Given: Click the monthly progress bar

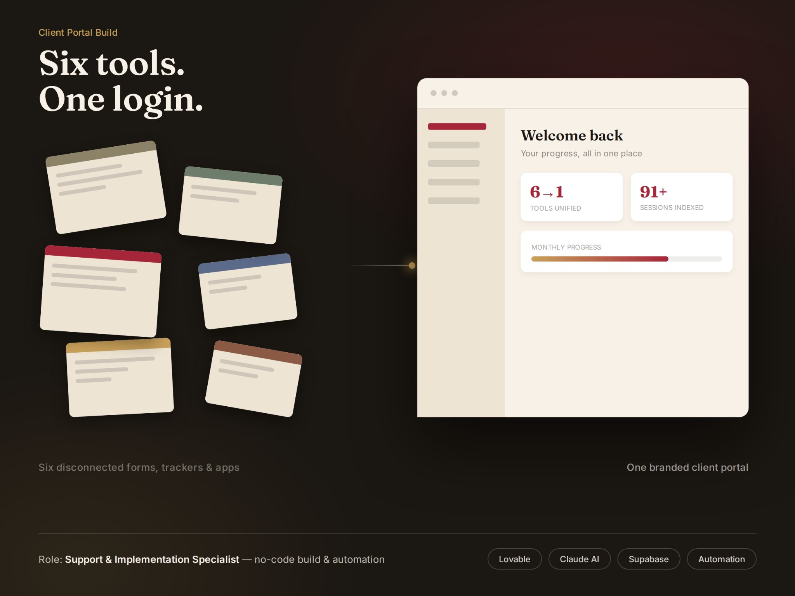Looking at the screenshot, I should coord(627,259).
